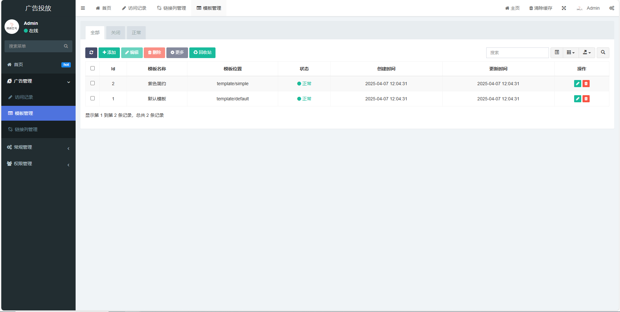Open the export data dropdown

click(x=586, y=53)
